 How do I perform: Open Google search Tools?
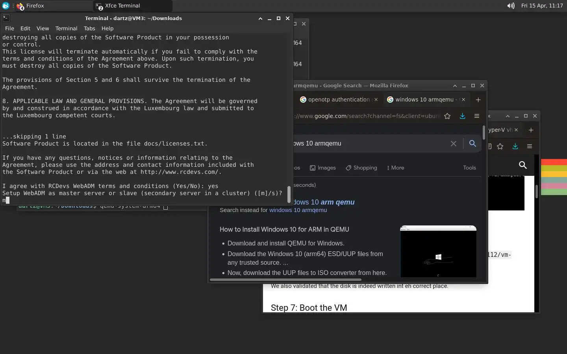point(469,168)
